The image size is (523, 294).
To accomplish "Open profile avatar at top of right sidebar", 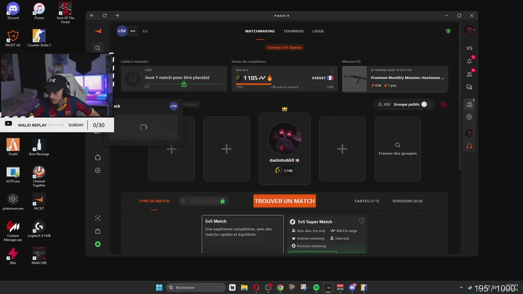I will [469, 30].
